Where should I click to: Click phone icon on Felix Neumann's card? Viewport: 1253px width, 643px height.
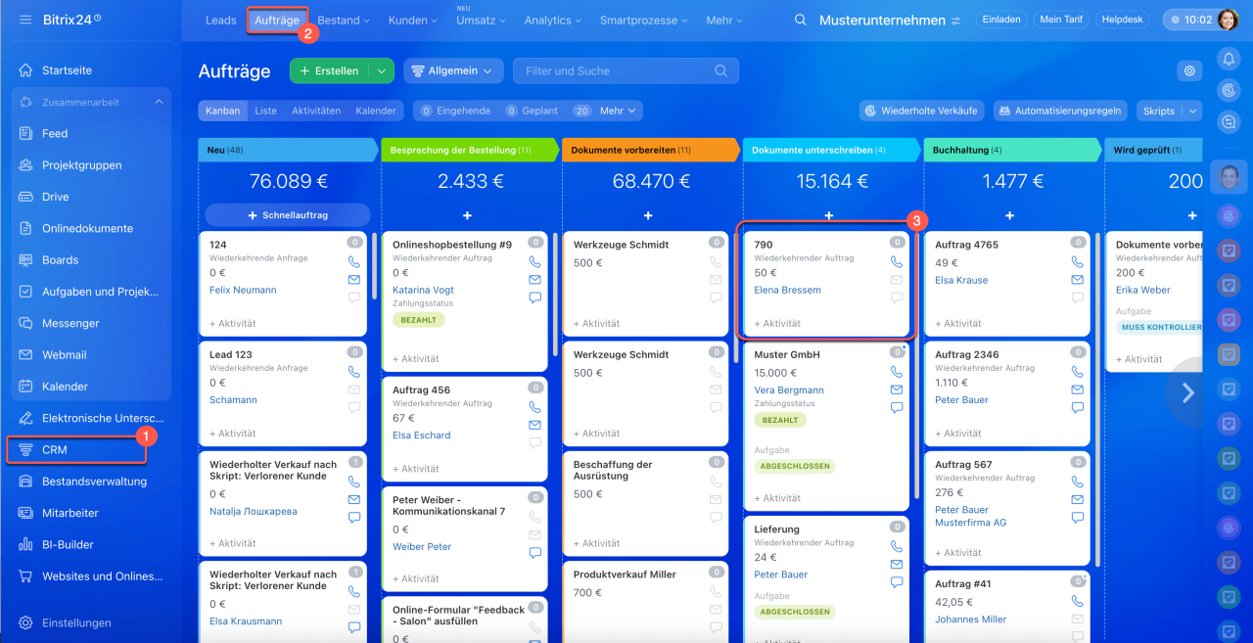pyautogui.click(x=354, y=262)
